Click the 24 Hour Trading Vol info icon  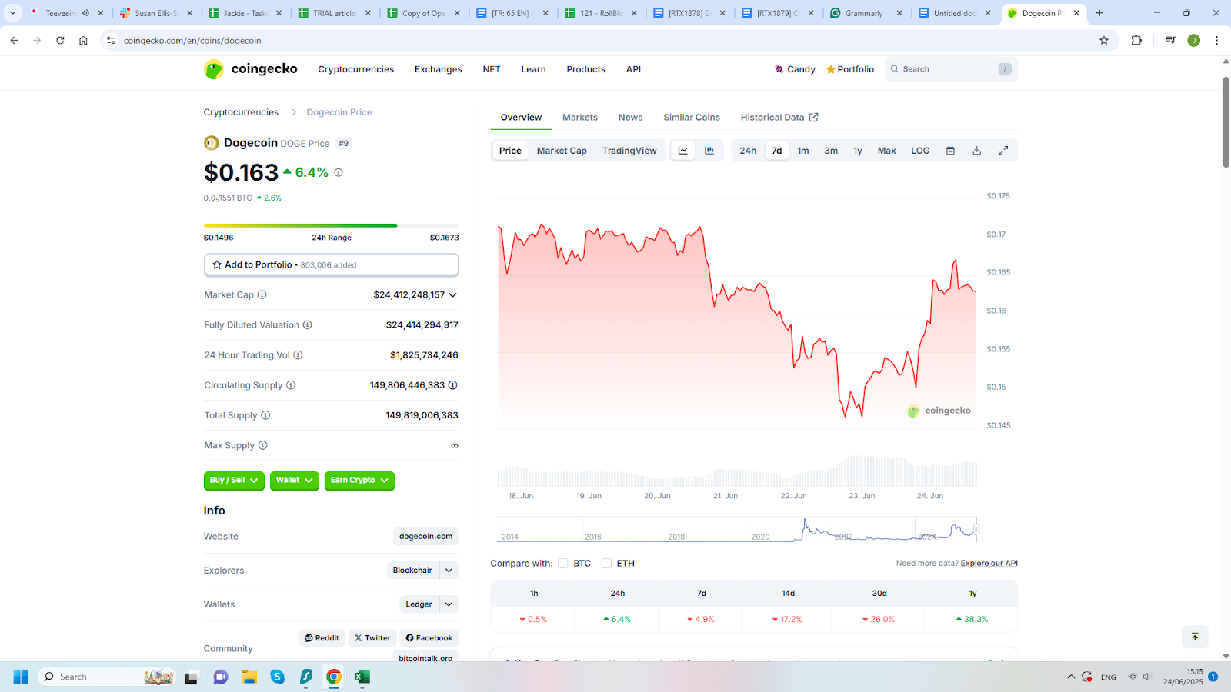point(298,354)
